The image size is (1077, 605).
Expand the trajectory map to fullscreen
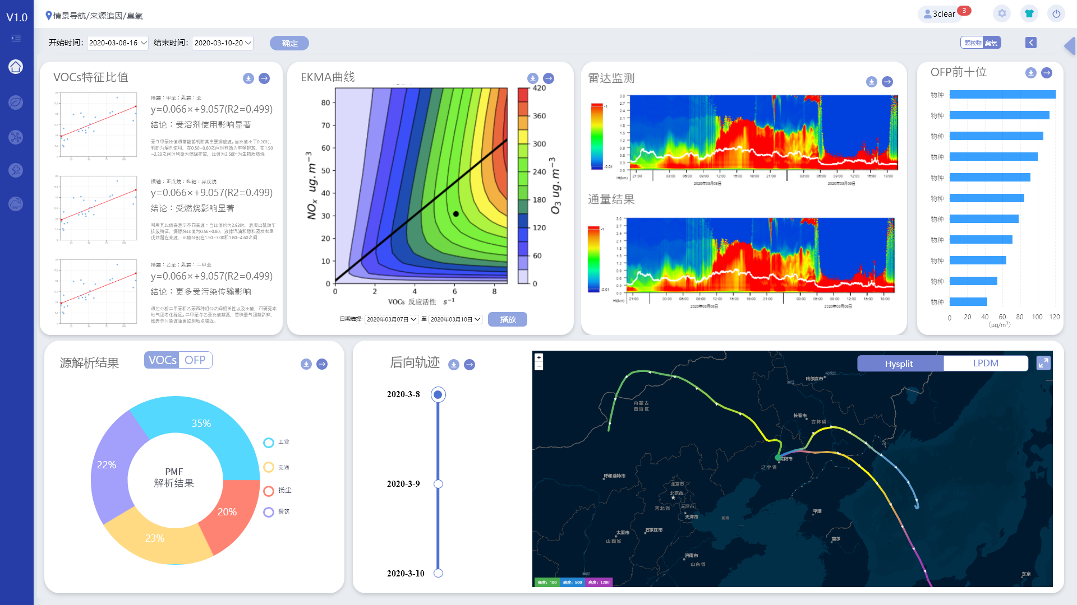pyautogui.click(x=1043, y=363)
